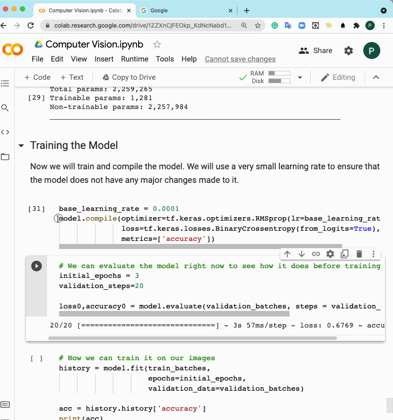The image size is (393, 420).
Task: Go back to the previous page
Action: pos(4,25)
